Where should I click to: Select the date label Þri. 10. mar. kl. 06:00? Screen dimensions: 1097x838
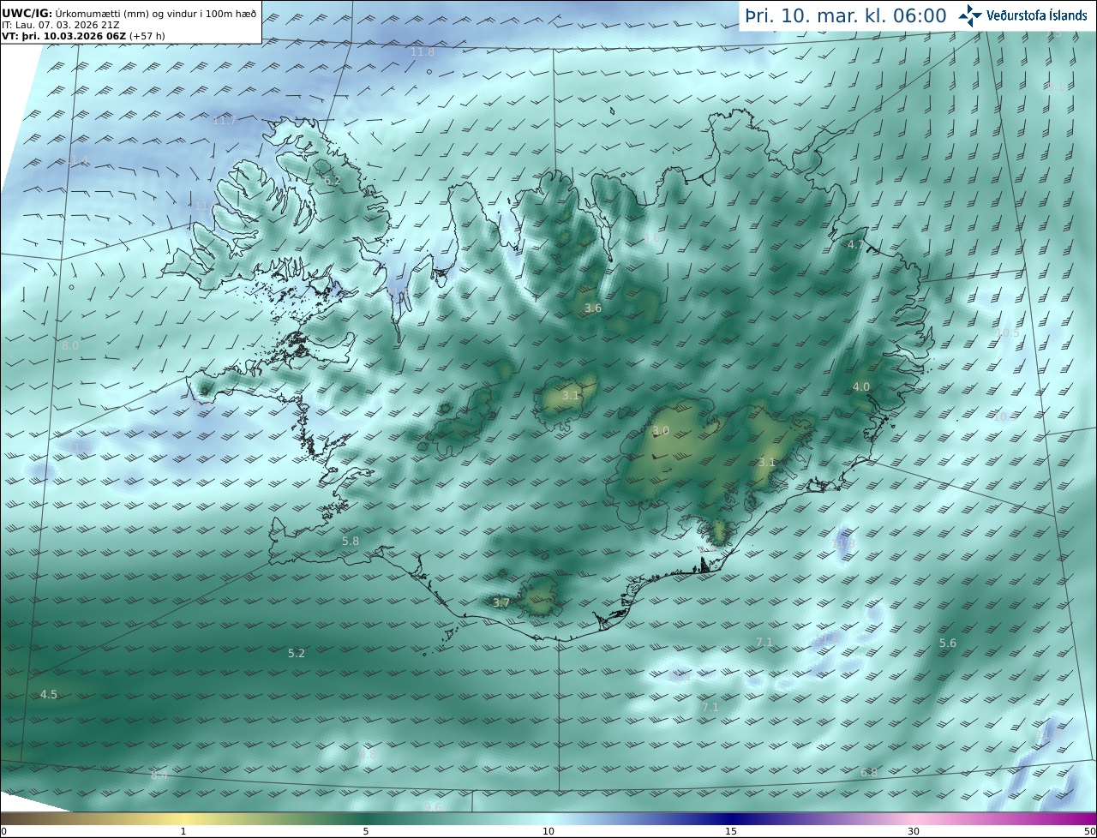coord(845,15)
